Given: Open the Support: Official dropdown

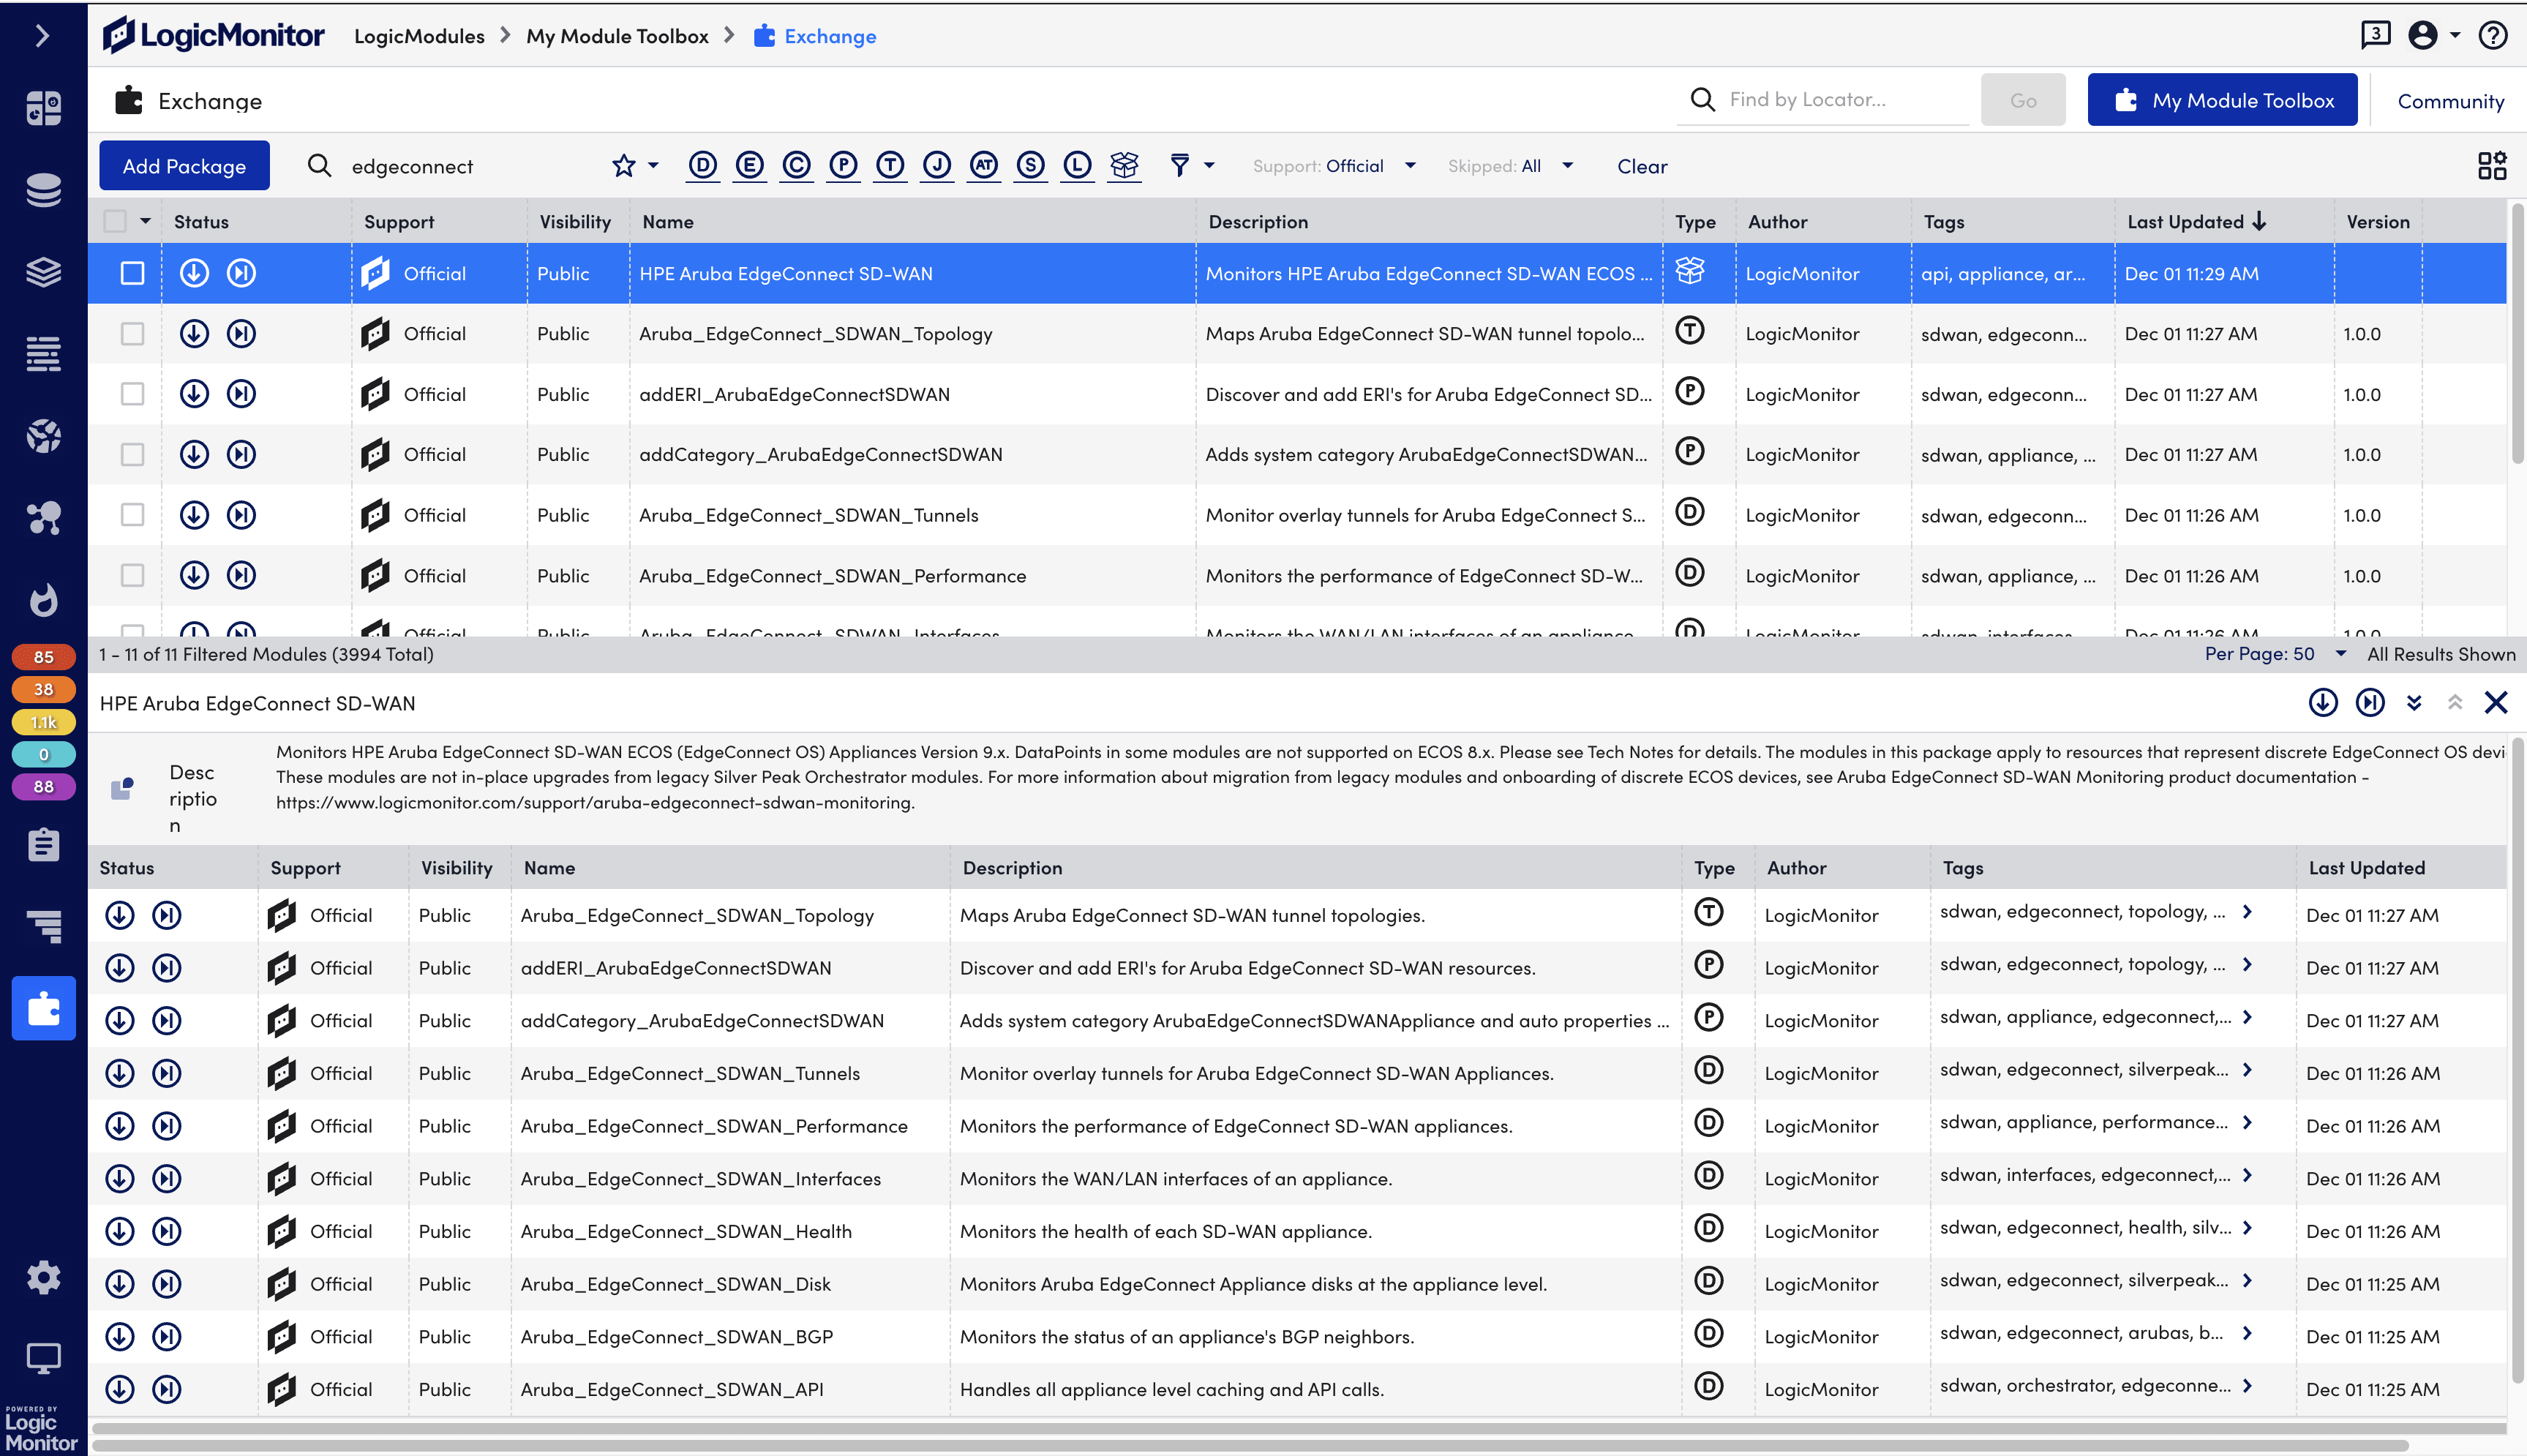Looking at the screenshot, I should point(1334,166).
